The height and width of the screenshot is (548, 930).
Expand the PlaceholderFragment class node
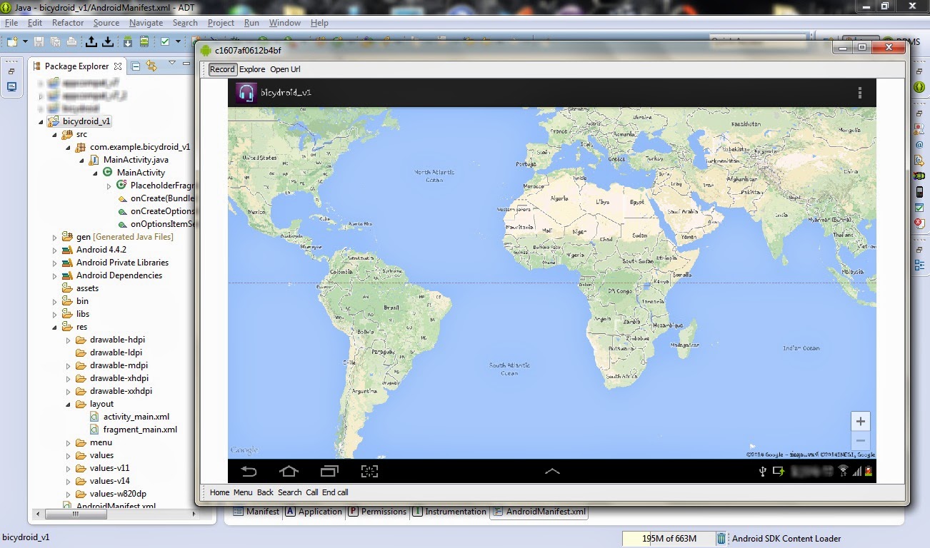(x=109, y=186)
